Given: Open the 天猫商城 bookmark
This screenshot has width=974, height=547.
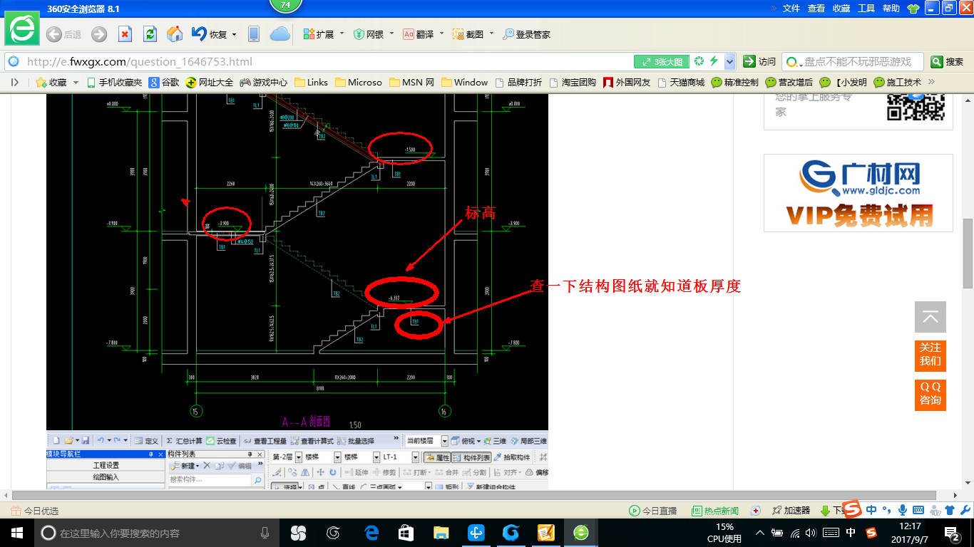Looking at the screenshot, I should tap(680, 83).
